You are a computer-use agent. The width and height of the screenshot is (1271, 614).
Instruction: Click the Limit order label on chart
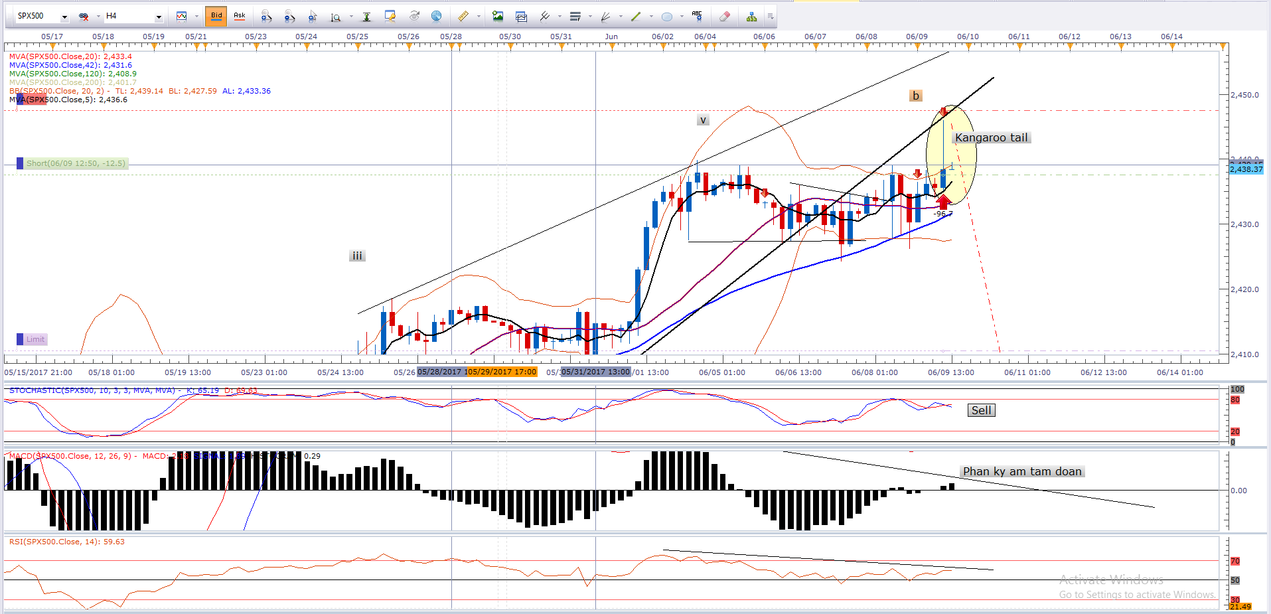[35, 339]
